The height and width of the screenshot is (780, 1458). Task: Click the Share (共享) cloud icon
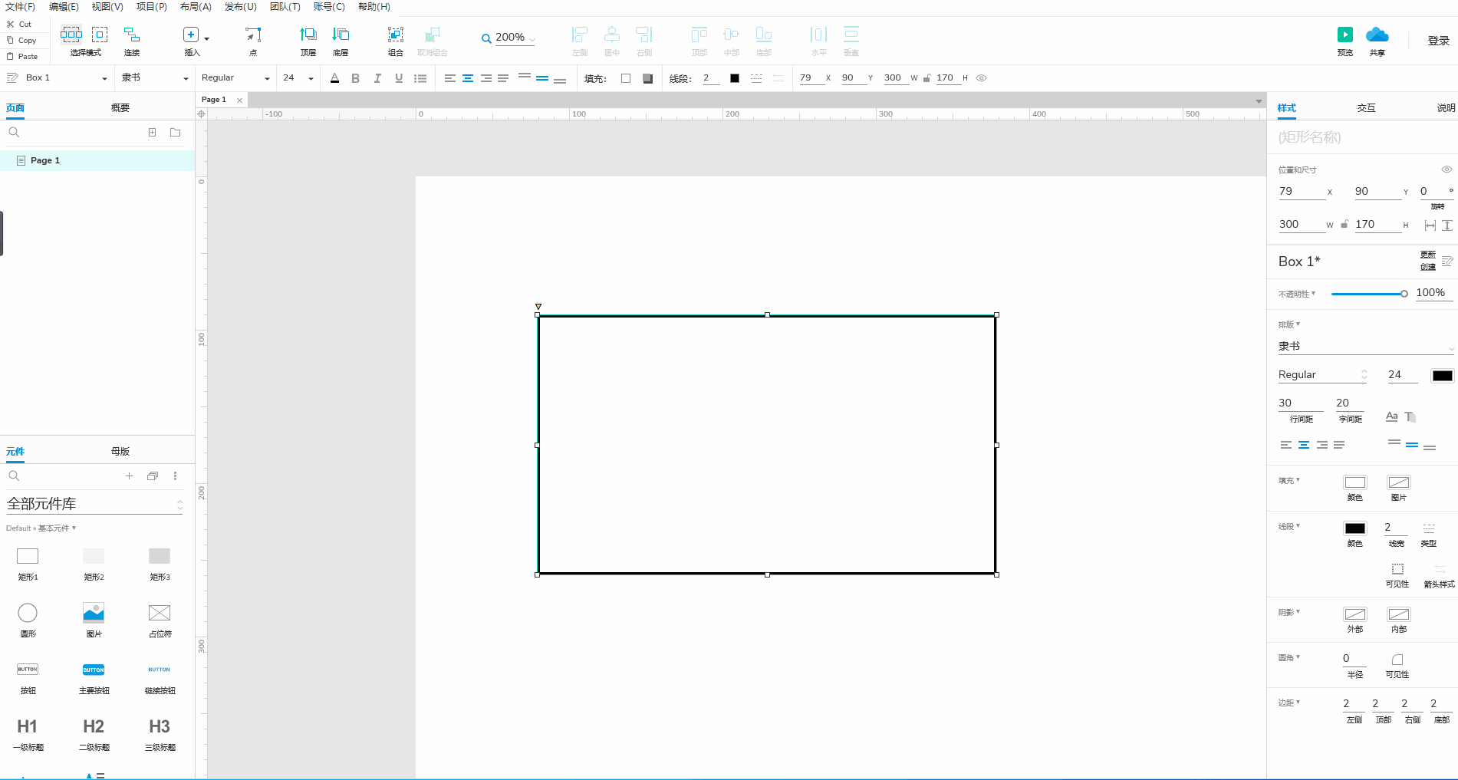[x=1377, y=35]
